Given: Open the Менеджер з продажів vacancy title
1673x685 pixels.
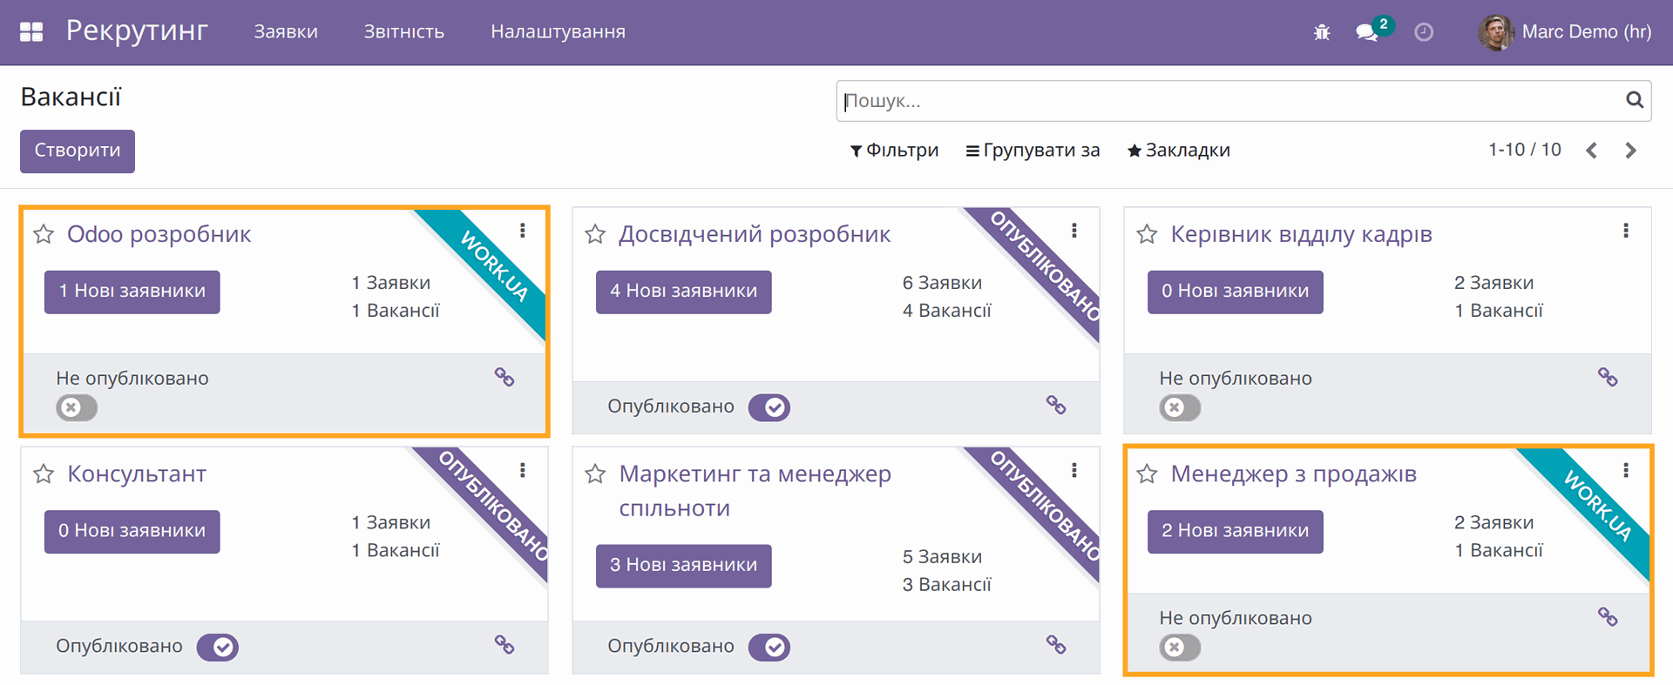Looking at the screenshot, I should pos(1294,474).
